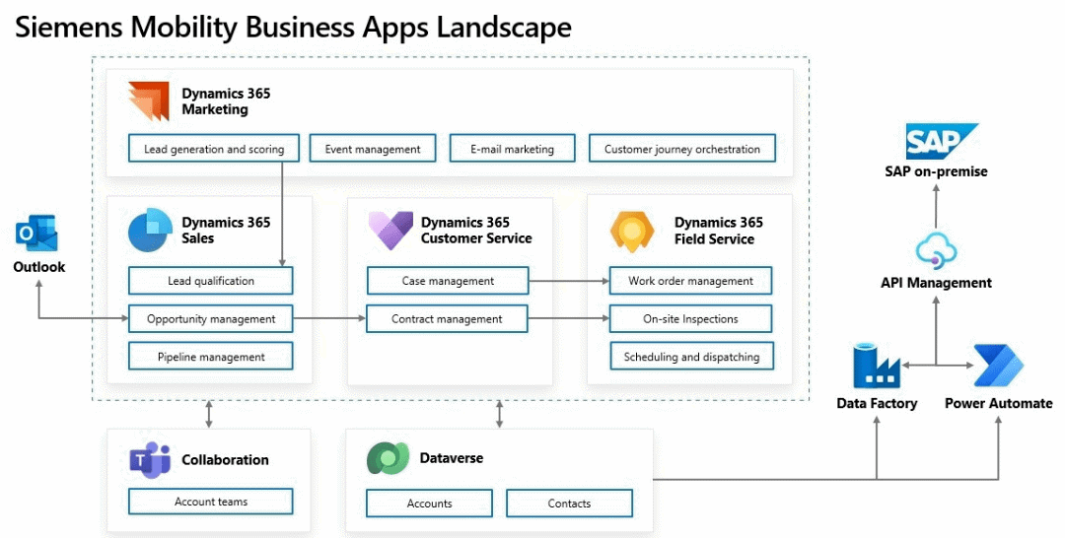This screenshot has width=1065, height=538.
Task: Click the Dynamics 365 Marketing icon
Action: coord(149,101)
